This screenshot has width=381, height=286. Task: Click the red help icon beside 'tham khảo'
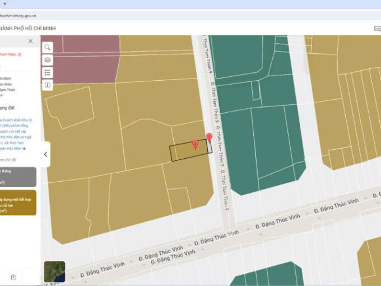[x=20, y=54]
